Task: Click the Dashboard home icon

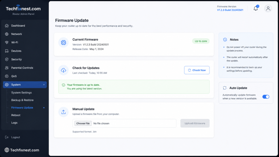Action: coord(7,26)
